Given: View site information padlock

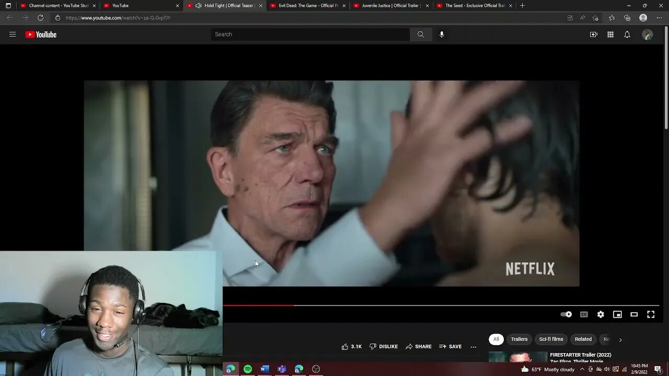Looking at the screenshot, I should [x=57, y=18].
